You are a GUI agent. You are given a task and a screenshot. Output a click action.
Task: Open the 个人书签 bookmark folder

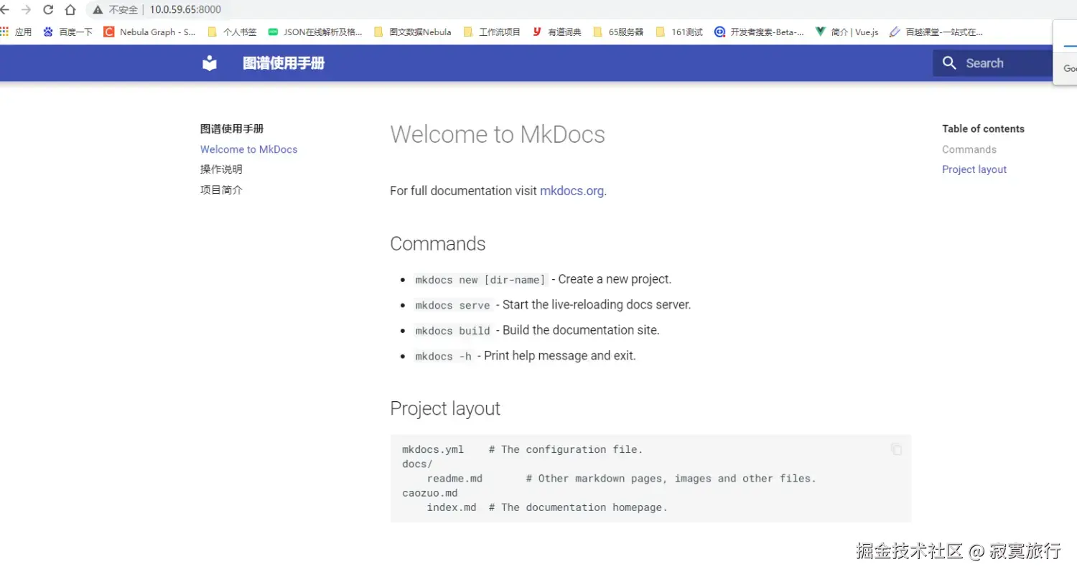click(232, 32)
